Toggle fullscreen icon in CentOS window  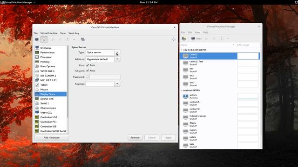173,39
